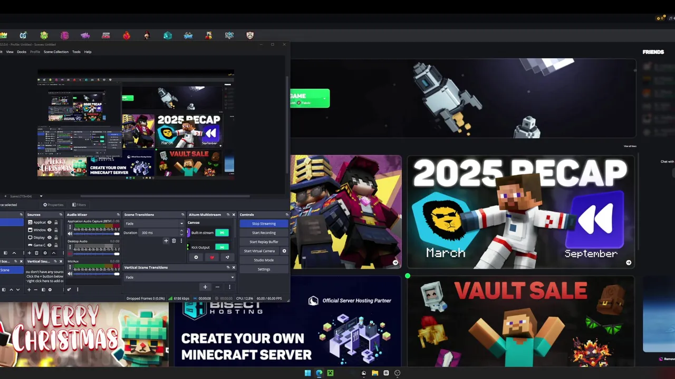Open vertical source properties gear icon
This screenshot has width=675, height=379.
click(x=50, y=290)
